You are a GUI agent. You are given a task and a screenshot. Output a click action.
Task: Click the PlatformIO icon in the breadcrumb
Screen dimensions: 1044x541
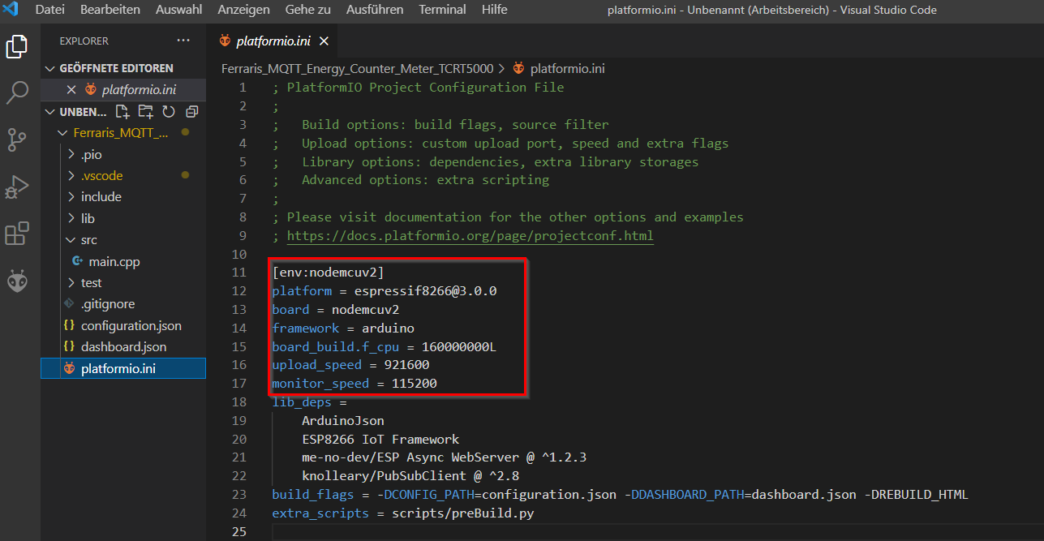(519, 69)
